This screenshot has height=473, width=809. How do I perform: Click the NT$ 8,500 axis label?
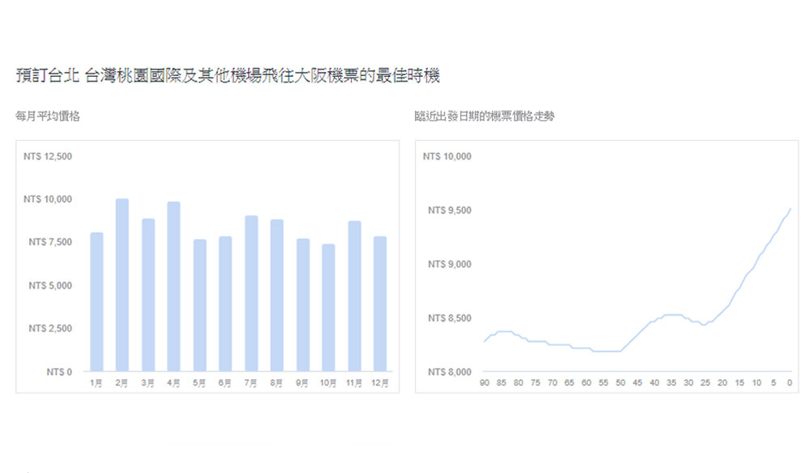coord(449,318)
